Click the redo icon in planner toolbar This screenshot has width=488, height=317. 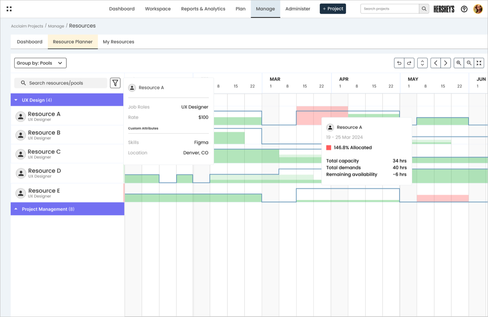(x=409, y=63)
